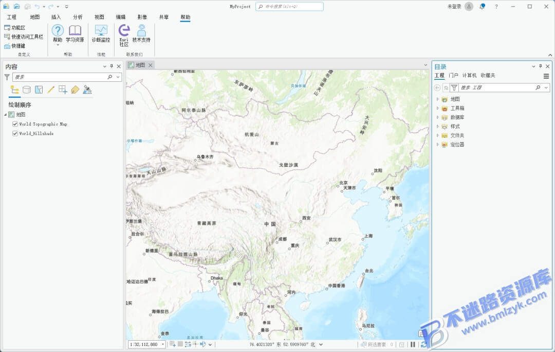Select list by data source icon
555x352 pixels.
tap(27, 90)
